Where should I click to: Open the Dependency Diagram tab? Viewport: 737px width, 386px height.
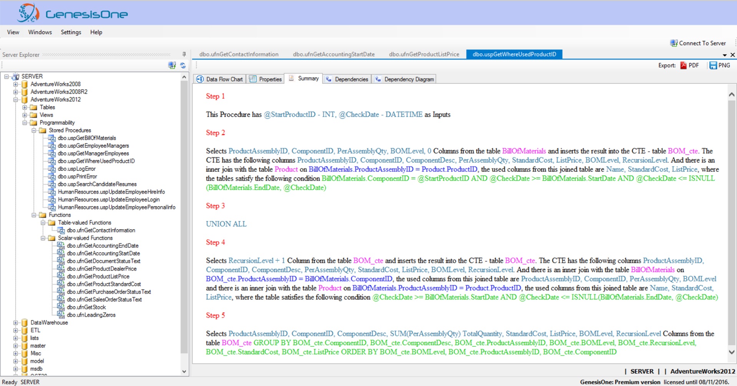pyautogui.click(x=404, y=79)
